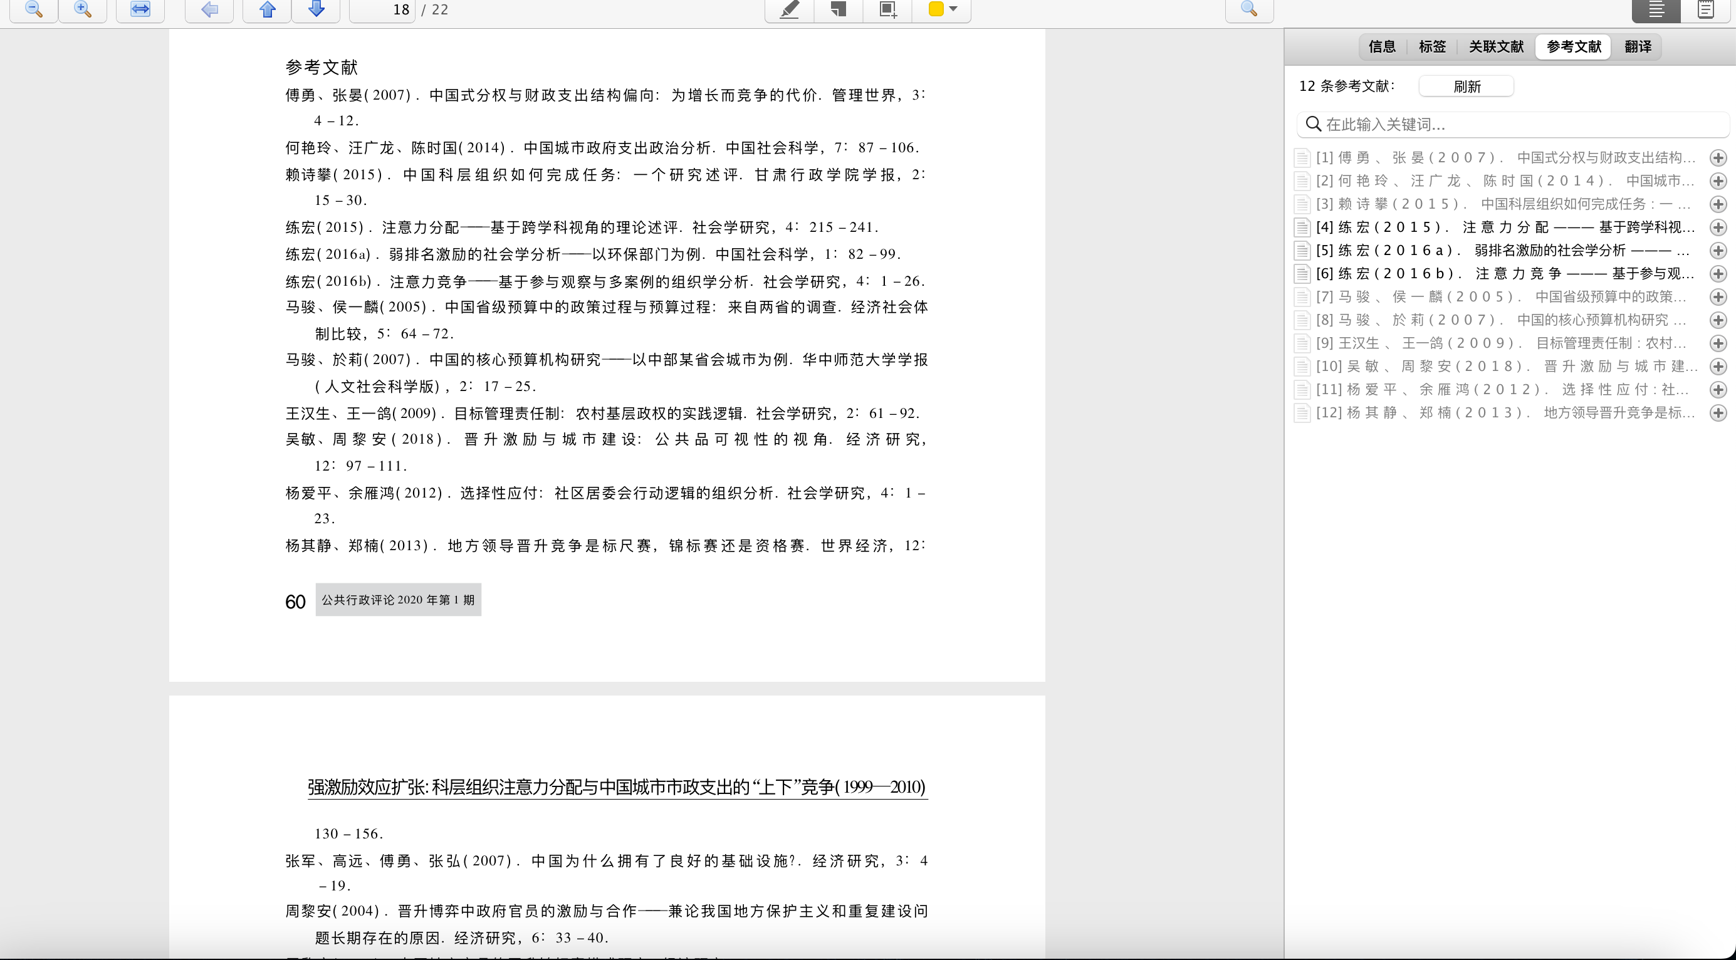Zoom in on the document
This screenshot has height=960, width=1736.
[x=82, y=10]
